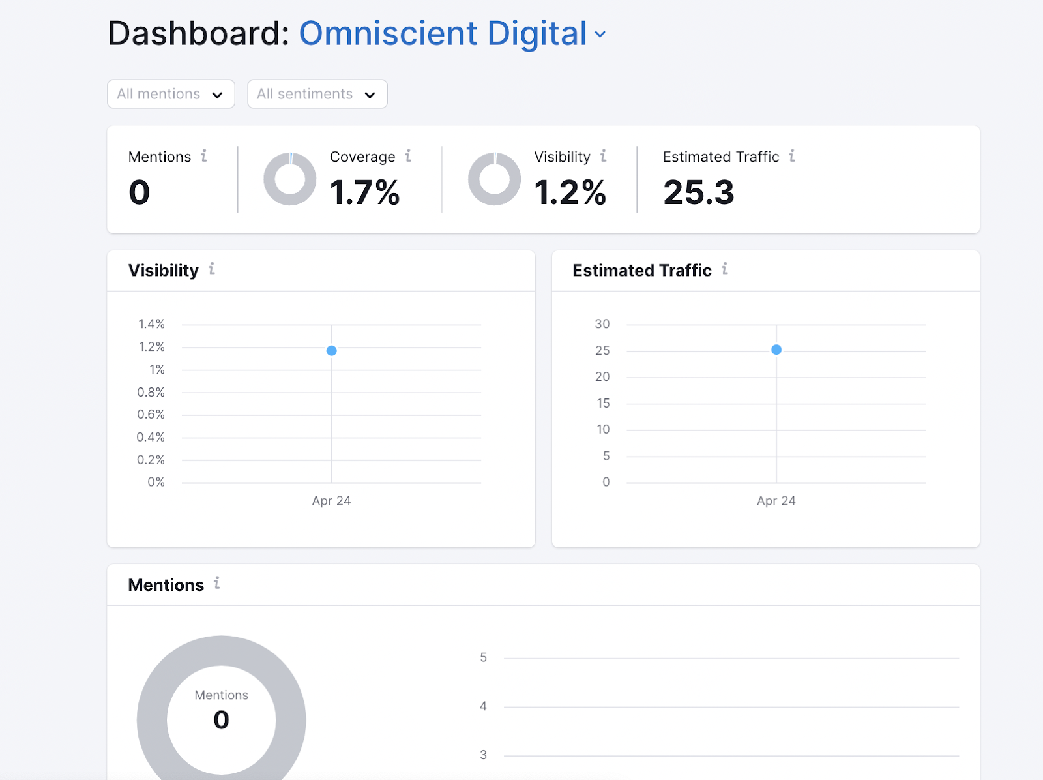Select the Apr 24 point on Visibility chart
This screenshot has width=1043, height=780.
(331, 351)
